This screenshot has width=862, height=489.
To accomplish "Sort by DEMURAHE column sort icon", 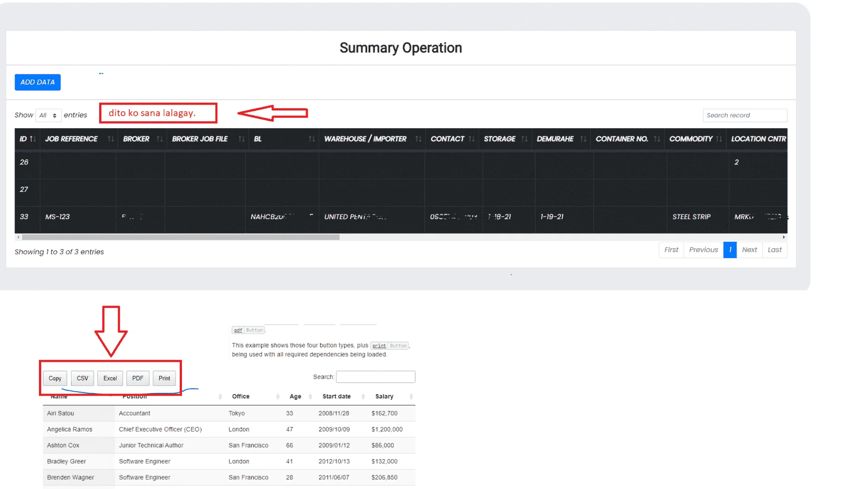I will 583,139.
